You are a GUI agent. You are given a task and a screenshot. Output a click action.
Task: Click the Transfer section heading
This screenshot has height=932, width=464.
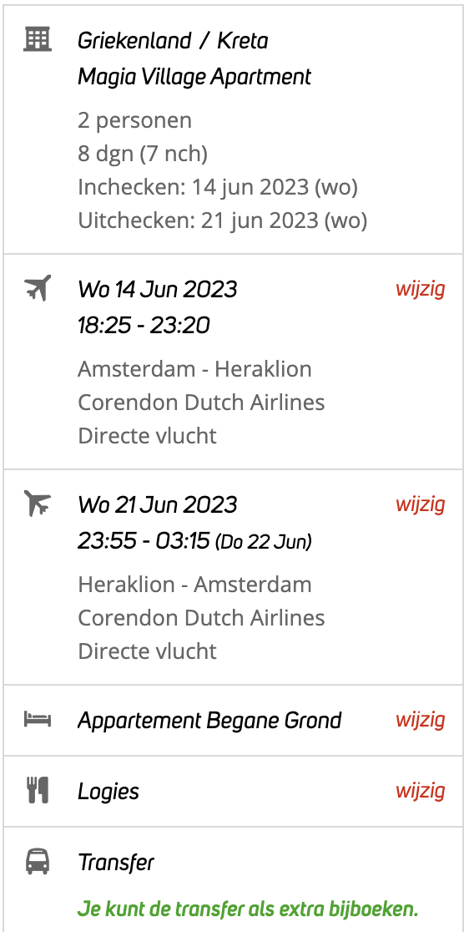pos(116,863)
